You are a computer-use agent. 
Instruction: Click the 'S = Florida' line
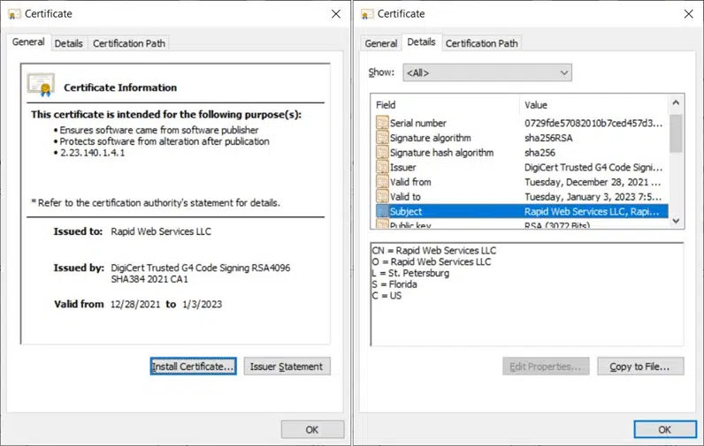tap(394, 284)
